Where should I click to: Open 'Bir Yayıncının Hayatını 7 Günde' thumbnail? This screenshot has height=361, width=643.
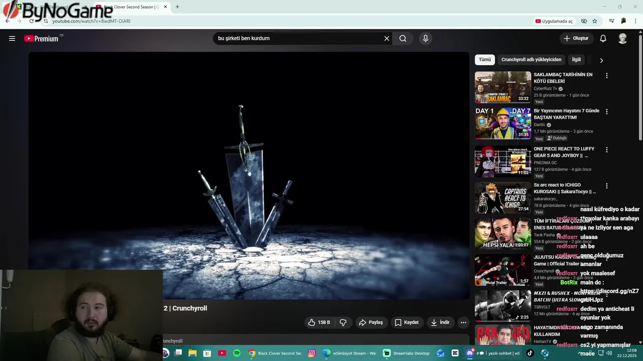click(503, 123)
